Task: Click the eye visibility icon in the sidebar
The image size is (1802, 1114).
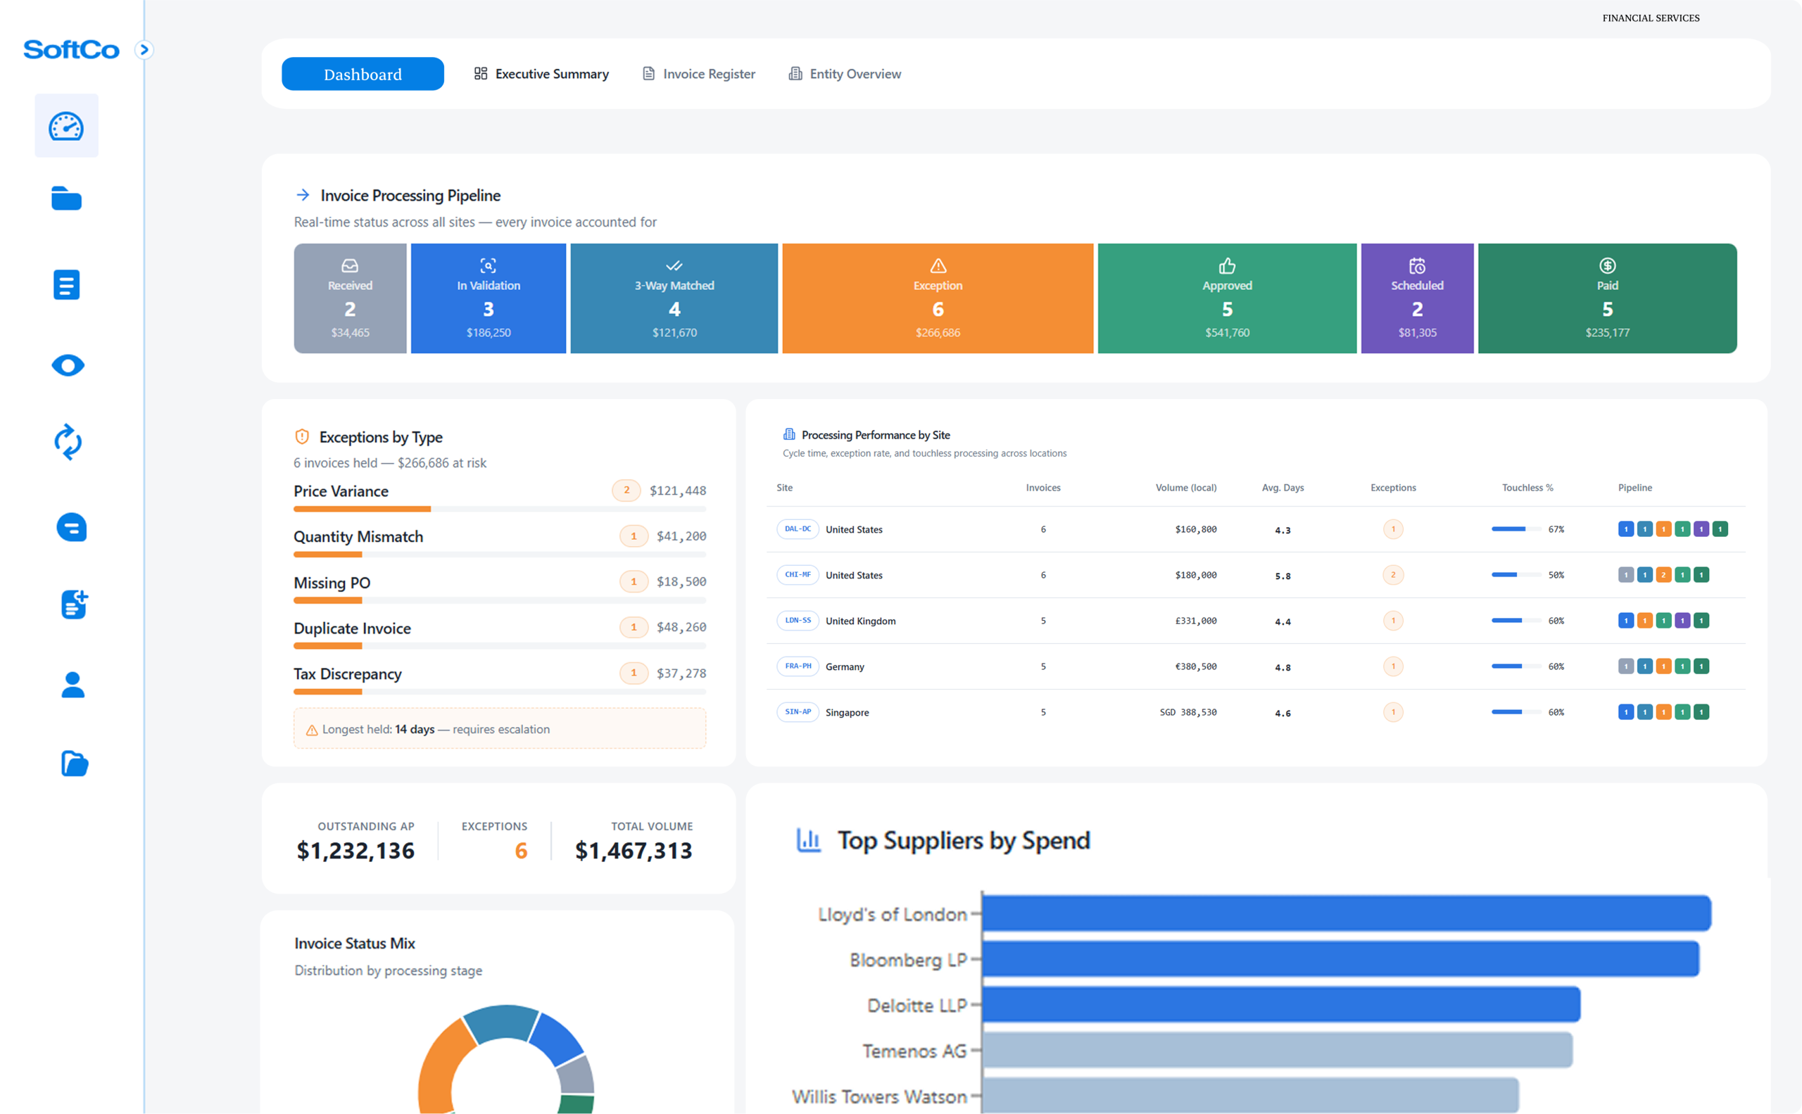Action: [66, 365]
